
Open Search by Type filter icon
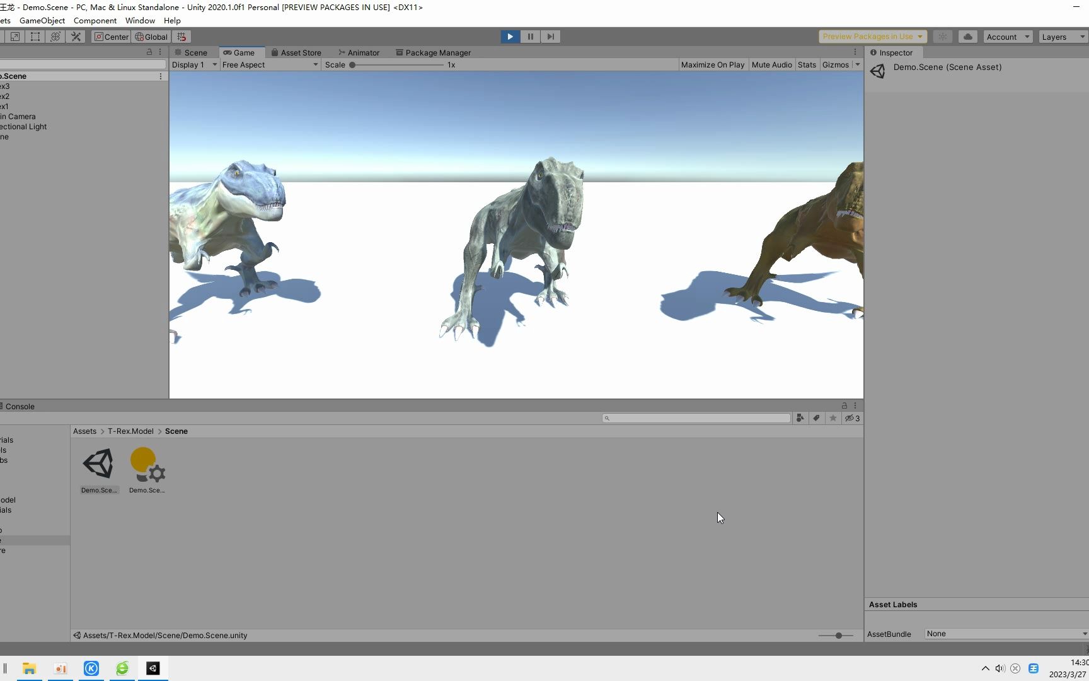(800, 418)
